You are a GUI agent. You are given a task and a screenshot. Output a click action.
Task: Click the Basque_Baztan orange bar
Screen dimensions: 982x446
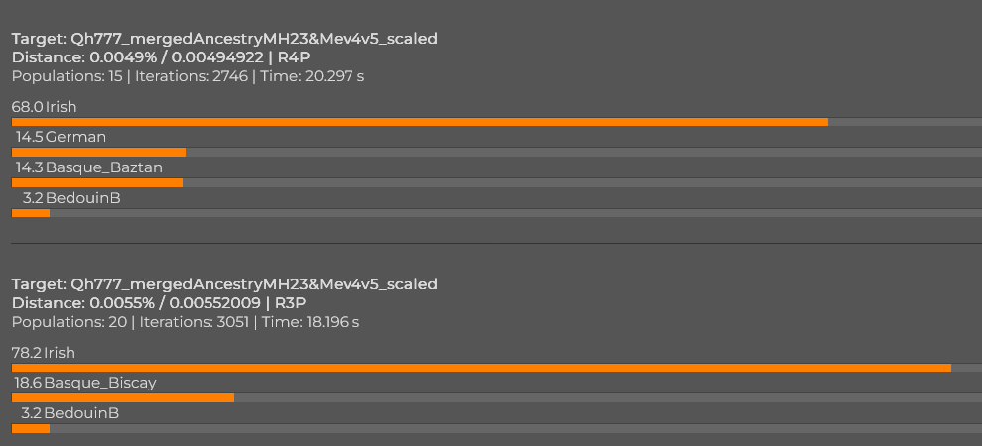[97, 182]
